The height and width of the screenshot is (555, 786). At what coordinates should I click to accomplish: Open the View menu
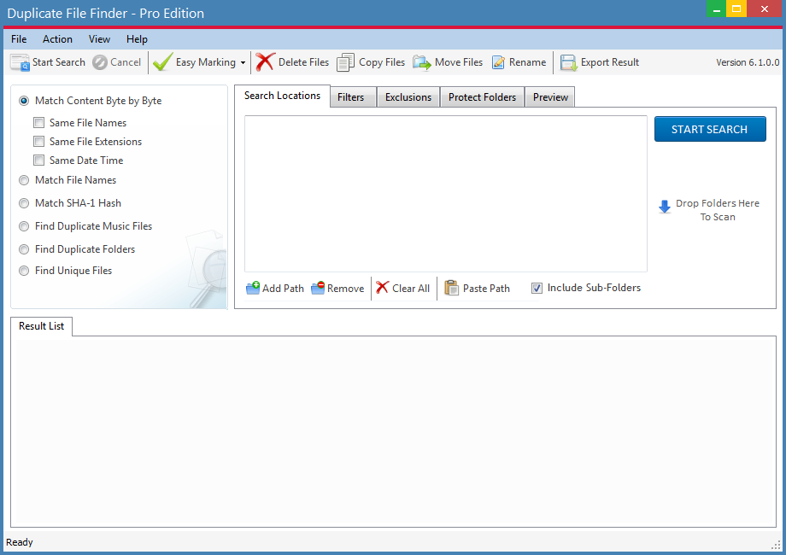click(x=99, y=39)
